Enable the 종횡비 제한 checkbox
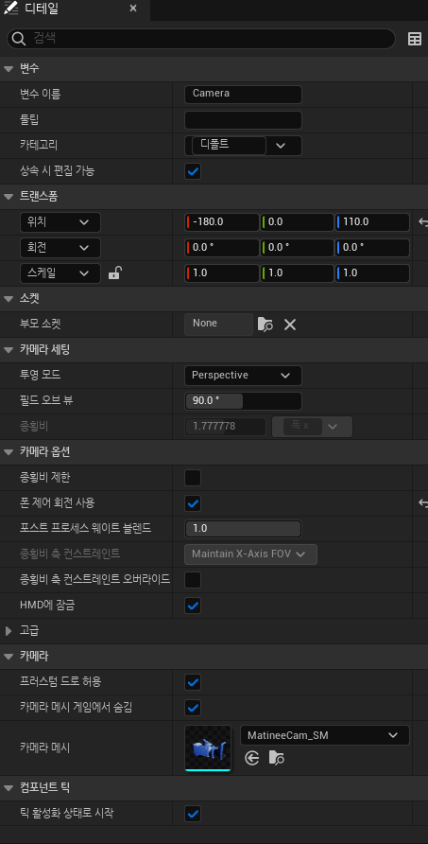This screenshot has height=844, width=428. click(193, 478)
